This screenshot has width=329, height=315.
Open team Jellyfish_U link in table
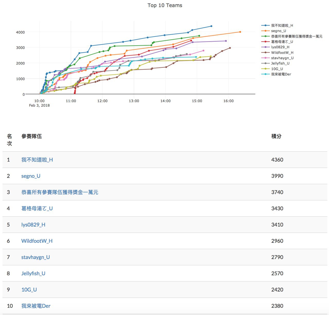(x=33, y=273)
